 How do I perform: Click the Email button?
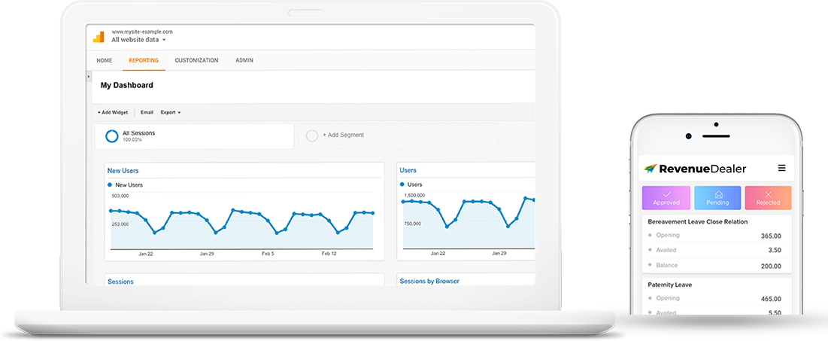[147, 112]
